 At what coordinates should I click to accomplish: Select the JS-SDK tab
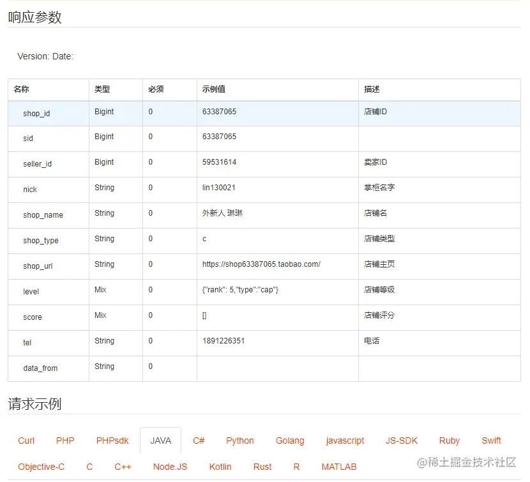point(401,441)
